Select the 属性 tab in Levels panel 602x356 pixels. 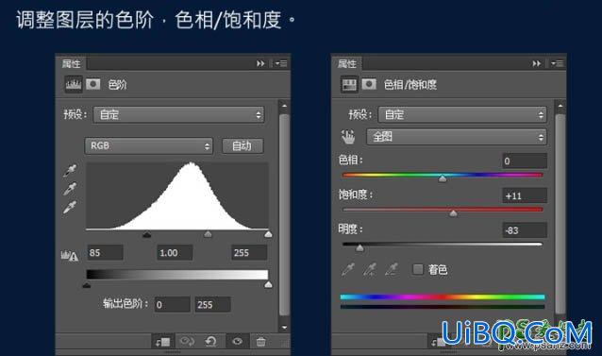[x=72, y=63]
